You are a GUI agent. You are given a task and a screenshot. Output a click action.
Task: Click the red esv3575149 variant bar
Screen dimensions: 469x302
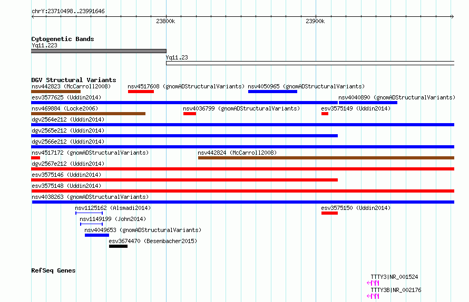[x=325, y=114]
